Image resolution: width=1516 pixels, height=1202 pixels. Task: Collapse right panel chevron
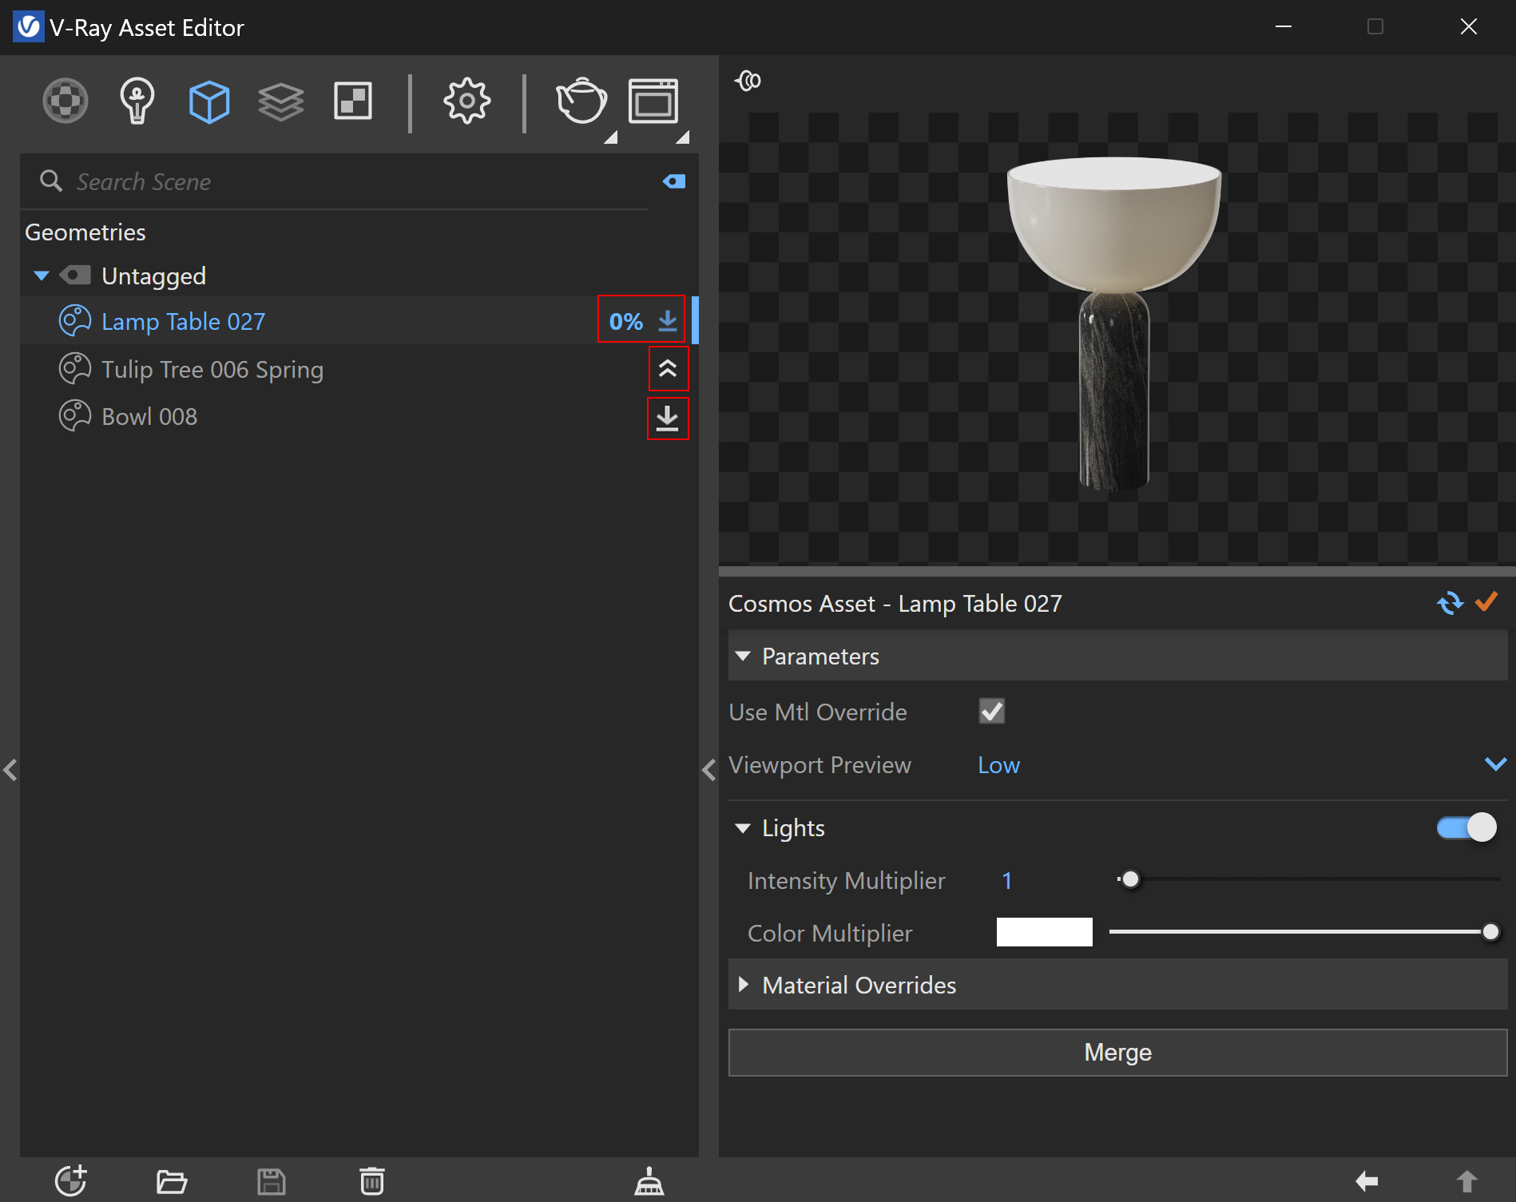(708, 770)
